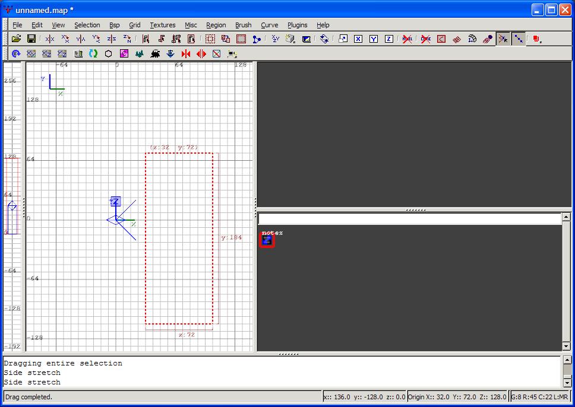The image size is (575, 407).
Task: Put caps on the current patch
Action: point(487,39)
